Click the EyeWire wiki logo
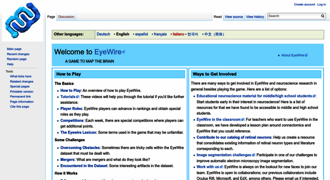330x180 pixels. 23,20
